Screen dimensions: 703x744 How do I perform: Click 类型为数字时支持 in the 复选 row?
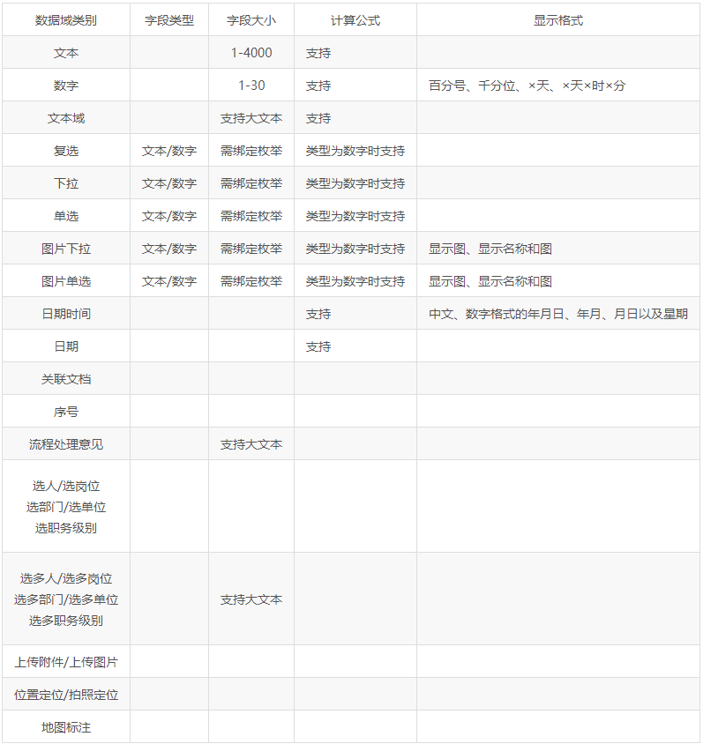pyautogui.click(x=355, y=152)
